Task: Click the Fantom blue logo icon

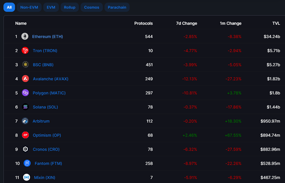Action: tap(27, 163)
